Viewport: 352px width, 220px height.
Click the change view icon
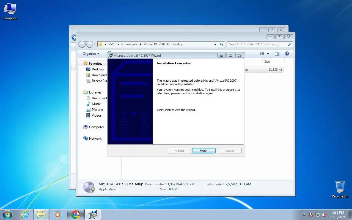pos(262,54)
